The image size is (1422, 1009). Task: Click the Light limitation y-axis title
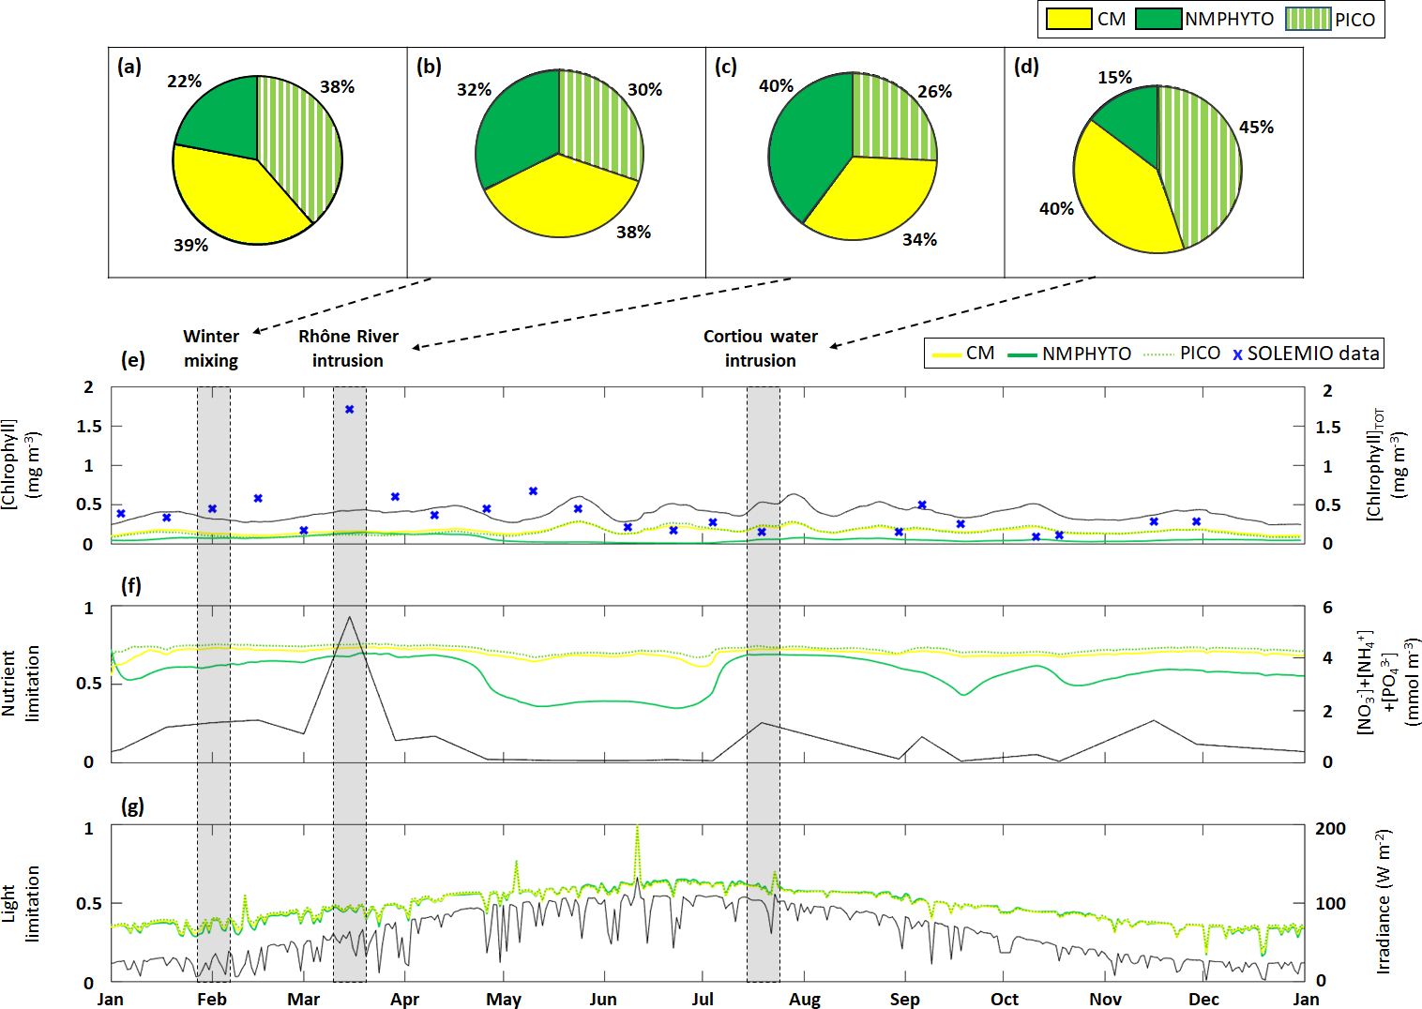coord(21,903)
